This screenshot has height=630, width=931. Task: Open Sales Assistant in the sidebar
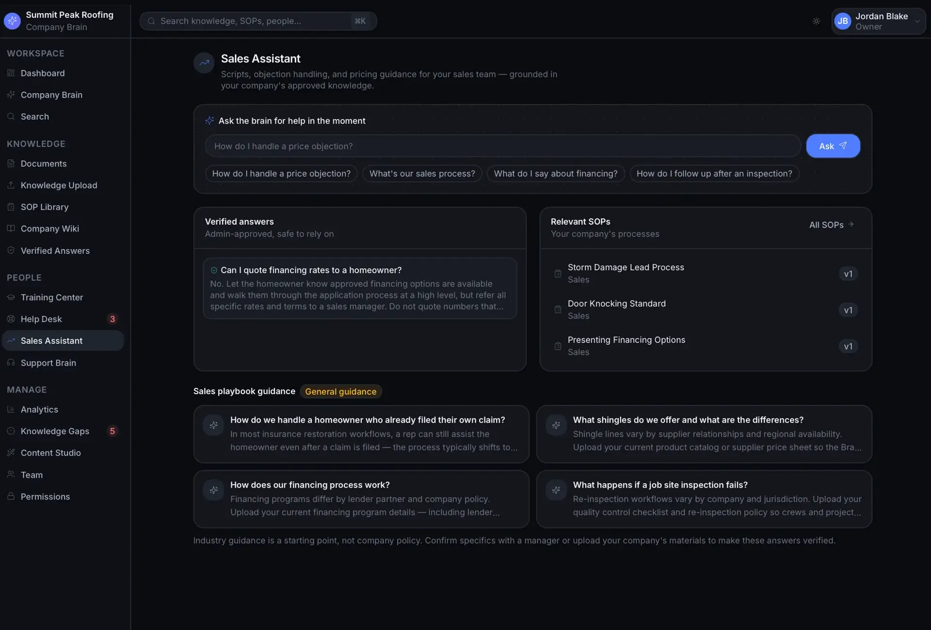coord(63,341)
